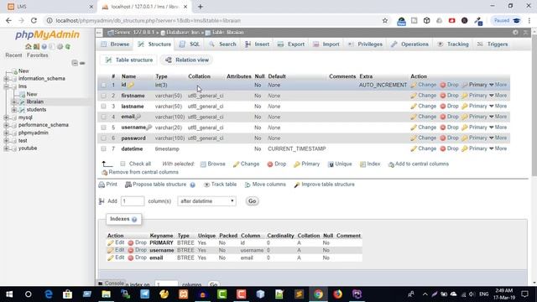The width and height of the screenshot is (537, 302).
Task: Open the Operations tab
Action: click(x=409, y=44)
